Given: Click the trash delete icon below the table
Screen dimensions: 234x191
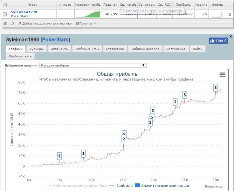Looking at the screenshot, I should click(5, 23).
